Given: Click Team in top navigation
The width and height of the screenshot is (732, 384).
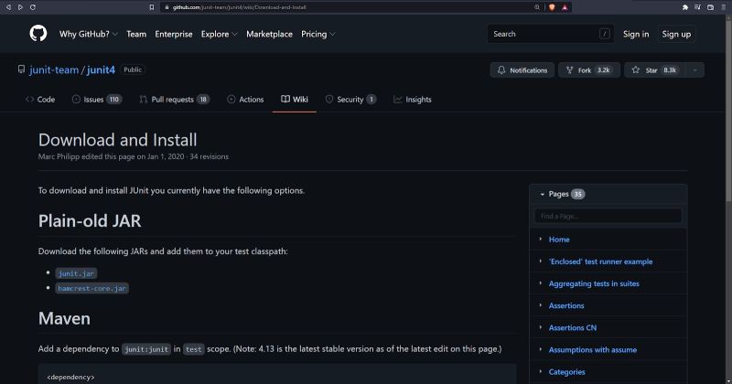Looking at the screenshot, I should tap(136, 34).
